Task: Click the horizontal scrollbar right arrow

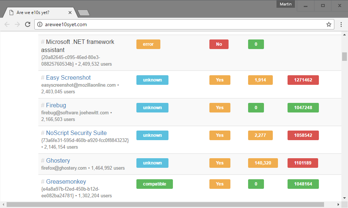Action: click(338, 204)
